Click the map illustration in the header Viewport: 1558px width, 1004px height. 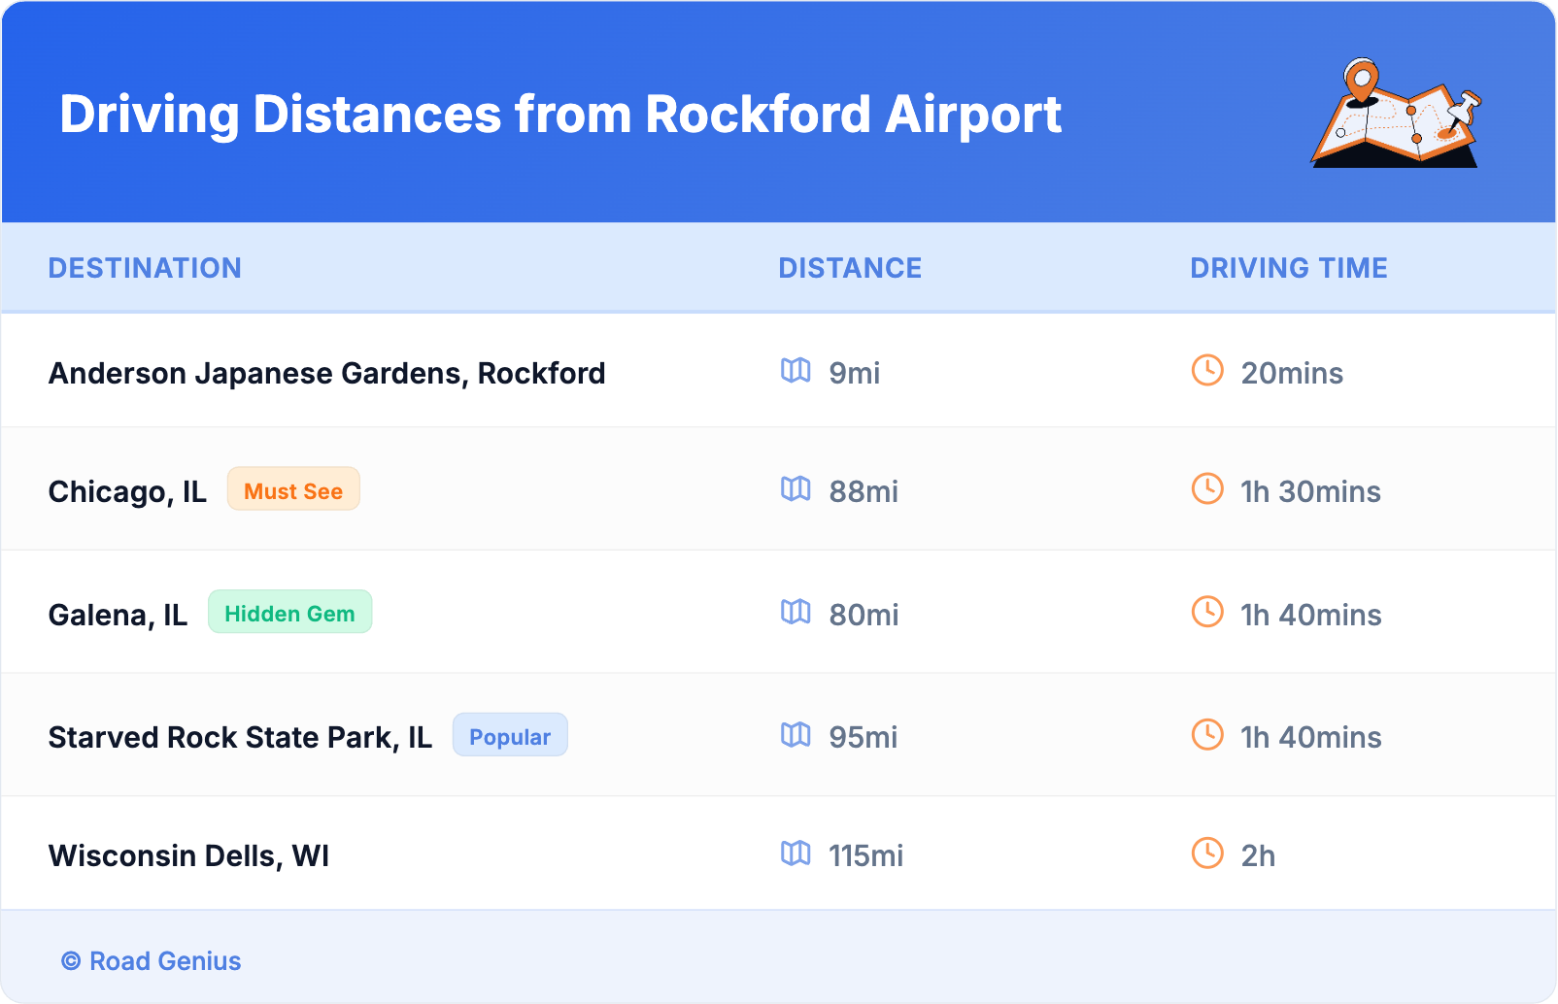(1395, 114)
